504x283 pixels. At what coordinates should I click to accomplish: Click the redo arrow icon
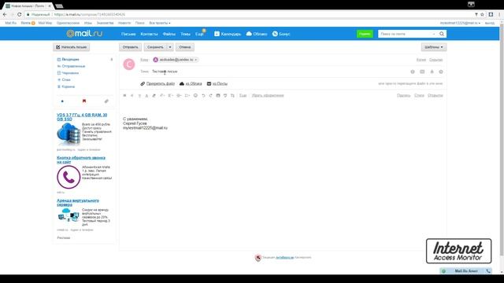click(x=210, y=95)
